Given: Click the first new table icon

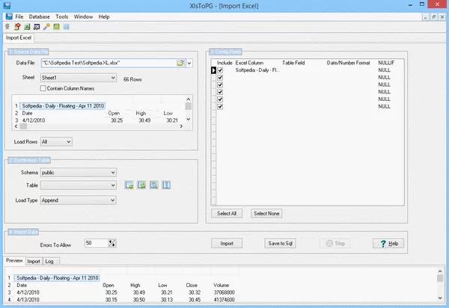Looking at the screenshot, I should tap(129, 185).
